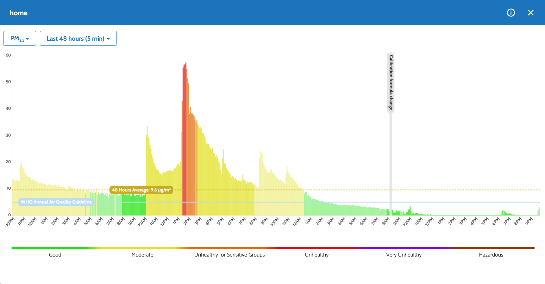Click the Hazardous legend label
The image size is (545, 284).
(x=491, y=255)
